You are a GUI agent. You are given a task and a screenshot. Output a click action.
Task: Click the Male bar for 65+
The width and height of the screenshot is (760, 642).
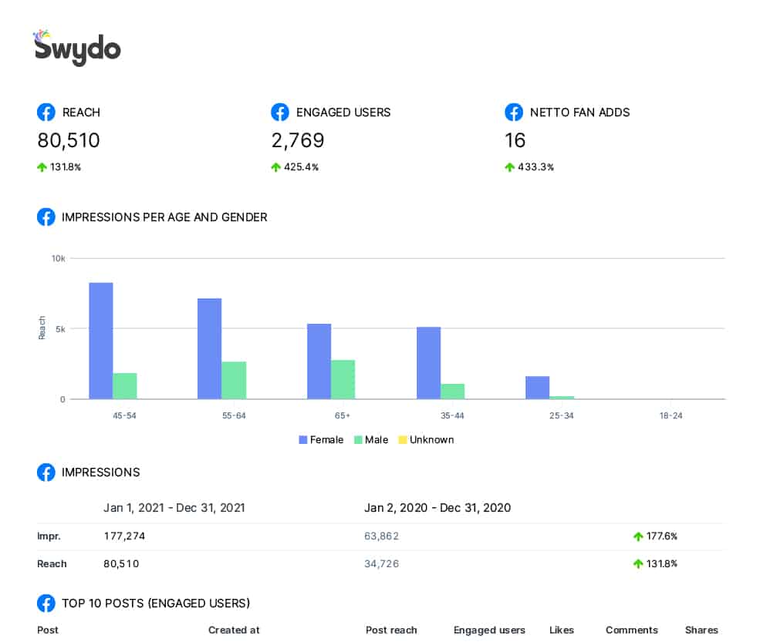click(x=343, y=380)
